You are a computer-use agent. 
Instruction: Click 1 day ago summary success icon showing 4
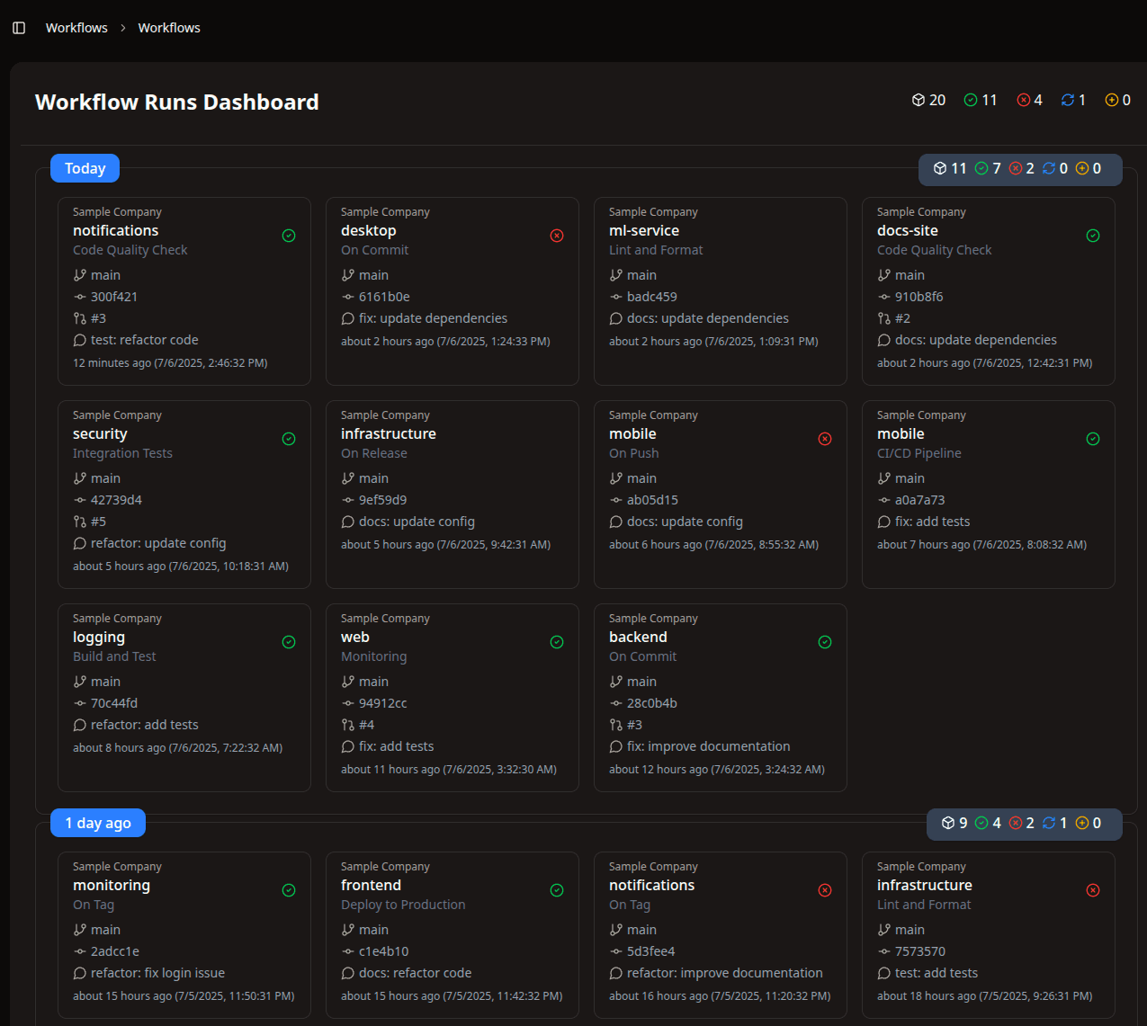pos(981,823)
